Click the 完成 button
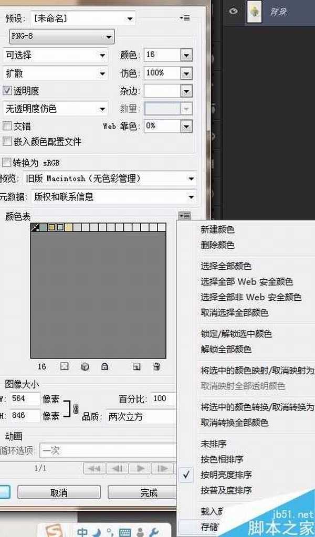315x537 pixels. pos(148,492)
